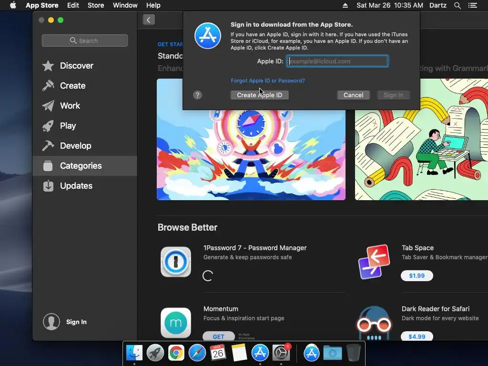Click the 1Password 7 - Password Manager title
The height and width of the screenshot is (366, 488).
click(255, 248)
